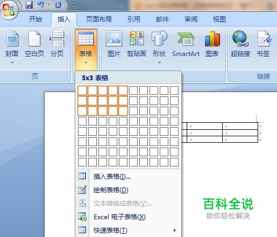Choose Excel 电子表格(X) menu entry
The width and height of the screenshot is (277, 237).
129,217
